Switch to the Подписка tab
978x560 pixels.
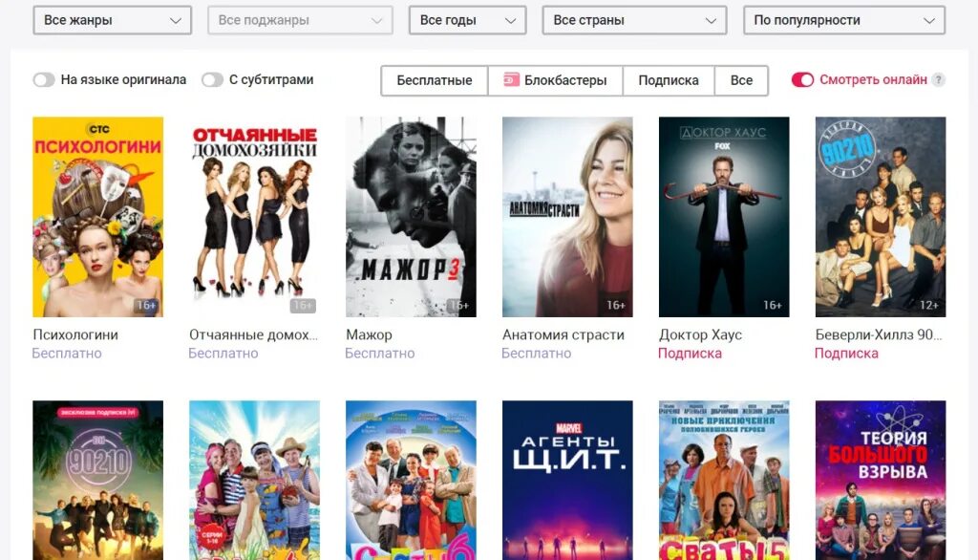(x=668, y=80)
